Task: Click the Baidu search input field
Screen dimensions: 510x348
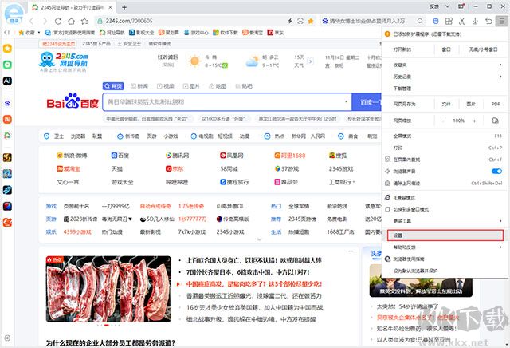Action: tap(223, 103)
